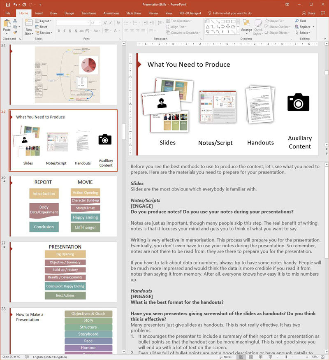
Task: Pick the Isosceles Triangle shape
Action: point(207,27)
